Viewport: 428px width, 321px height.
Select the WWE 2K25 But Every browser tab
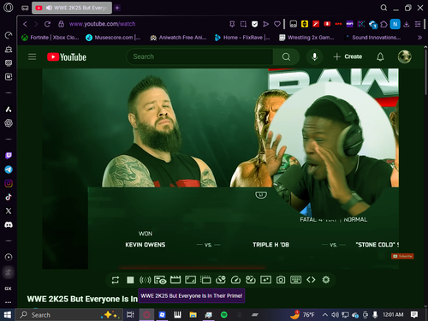point(72,8)
